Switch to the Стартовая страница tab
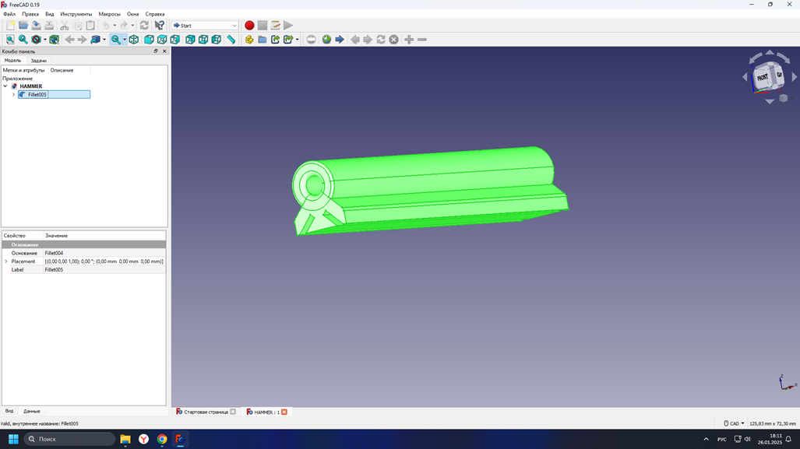The width and height of the screenshot is (800, 449). 206,412
